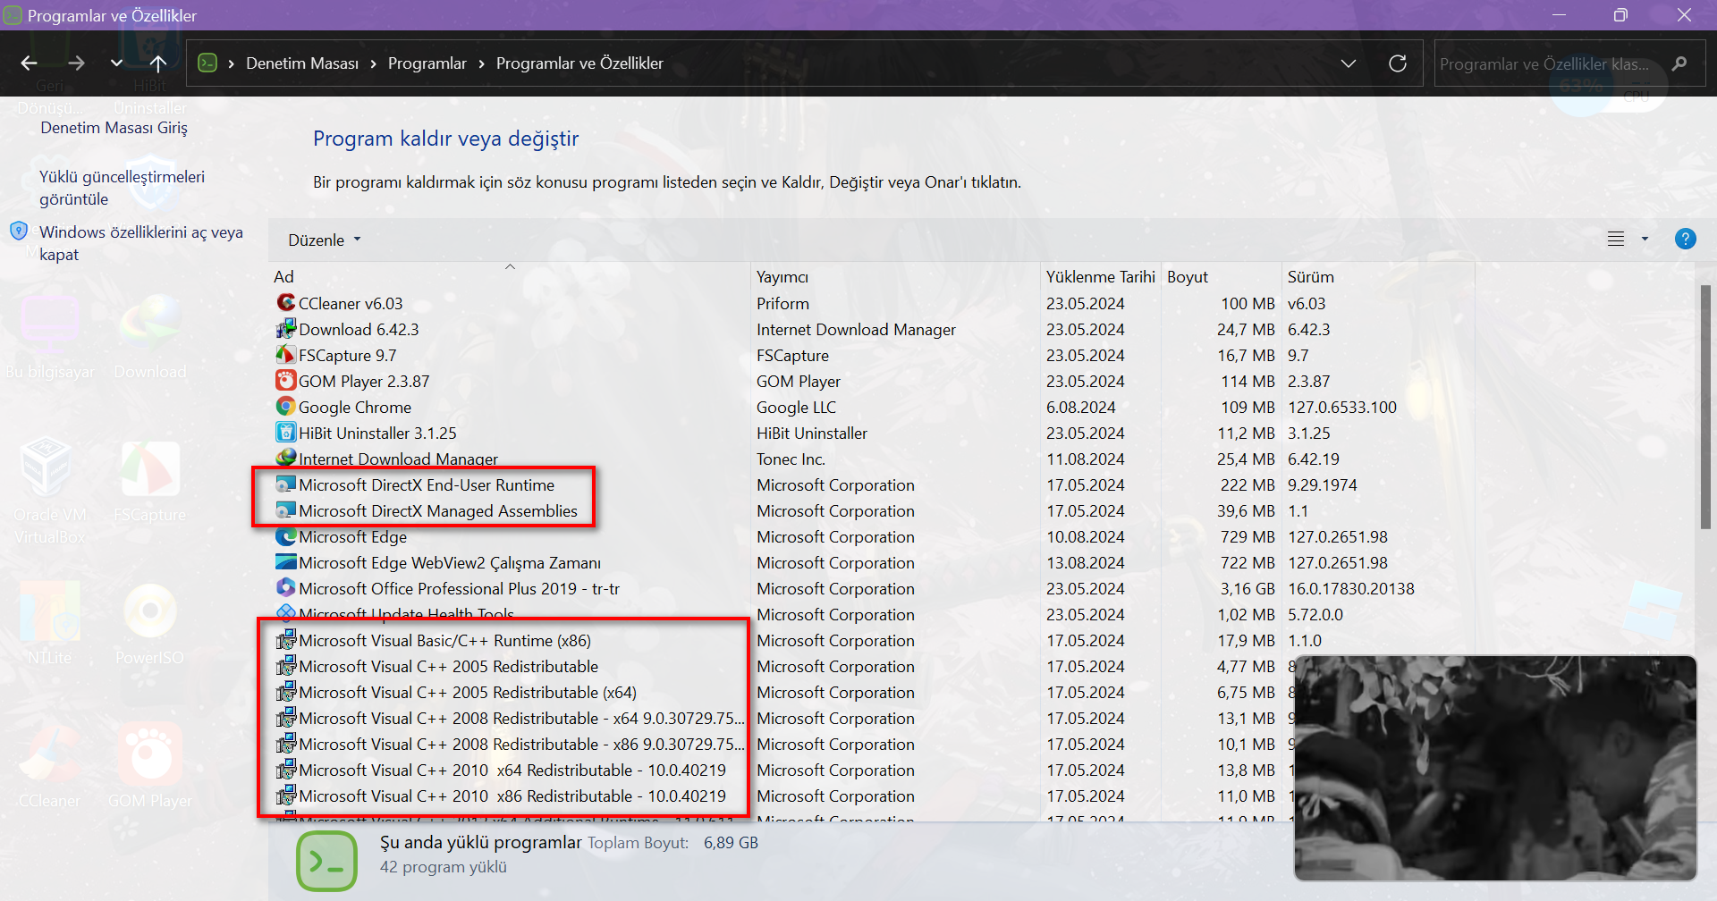Click the FSCapture 9.7 icon

[x=285, y=355]
